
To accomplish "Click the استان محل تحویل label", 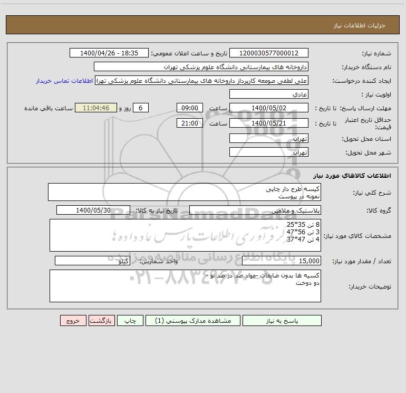I will (366, 139).
